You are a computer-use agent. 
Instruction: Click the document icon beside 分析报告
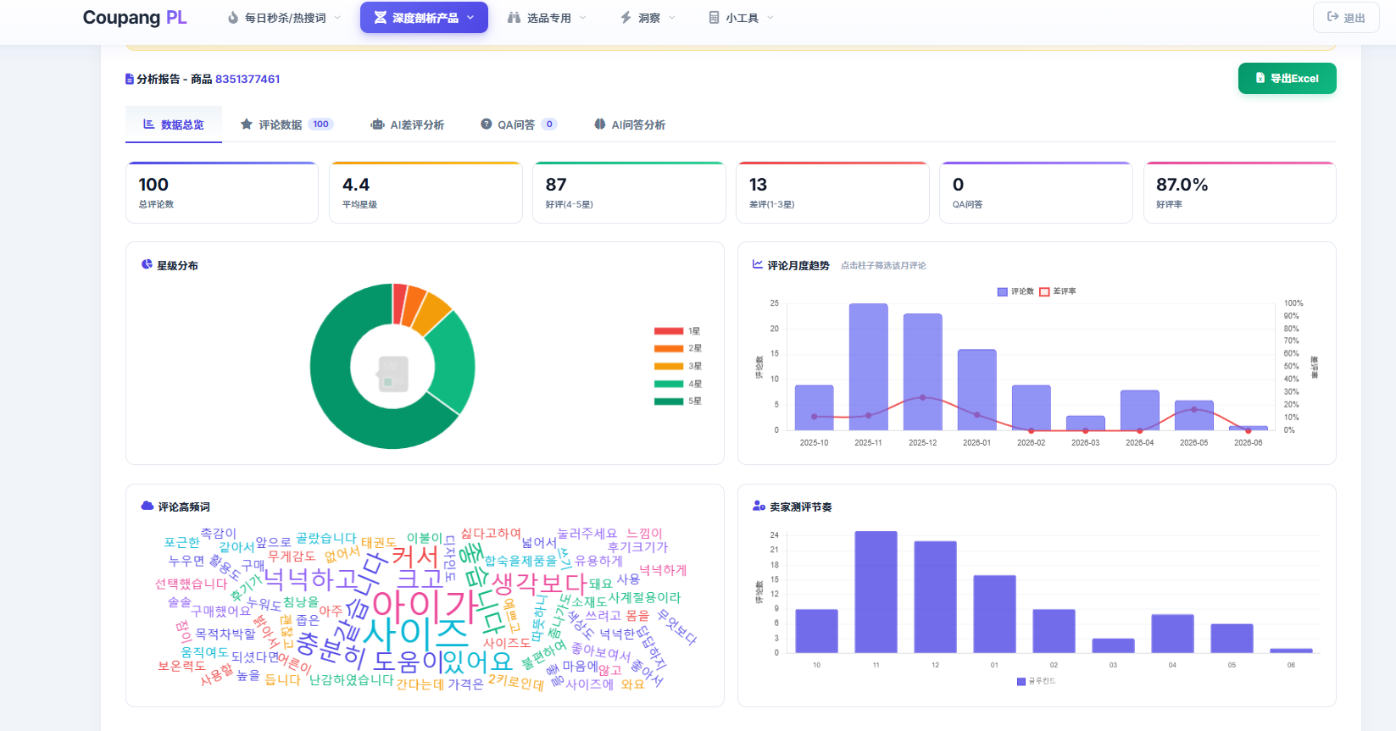point(130,79)
